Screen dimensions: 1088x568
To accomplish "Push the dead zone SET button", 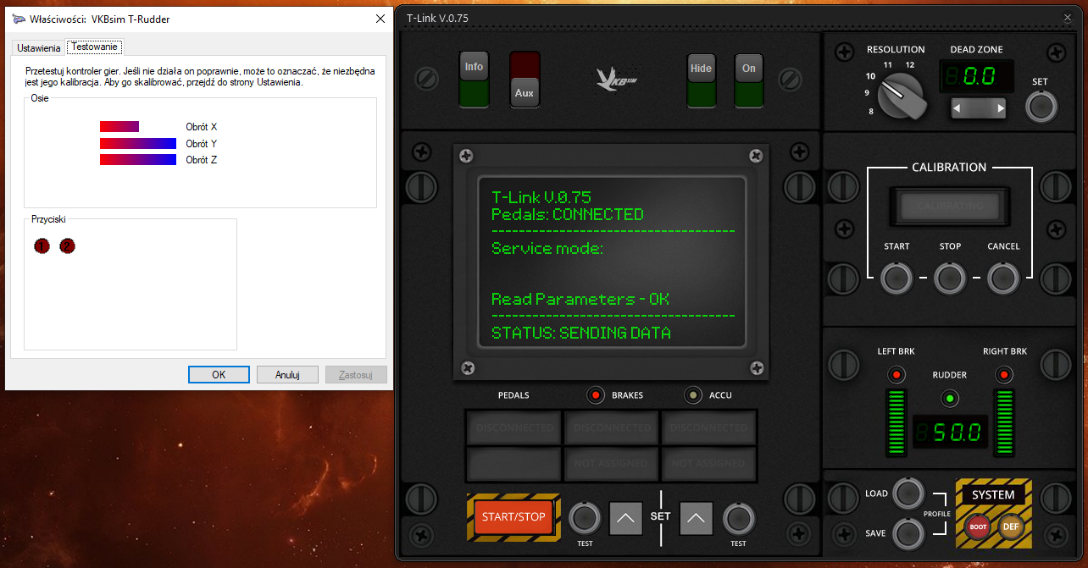I will point(1041,108).
